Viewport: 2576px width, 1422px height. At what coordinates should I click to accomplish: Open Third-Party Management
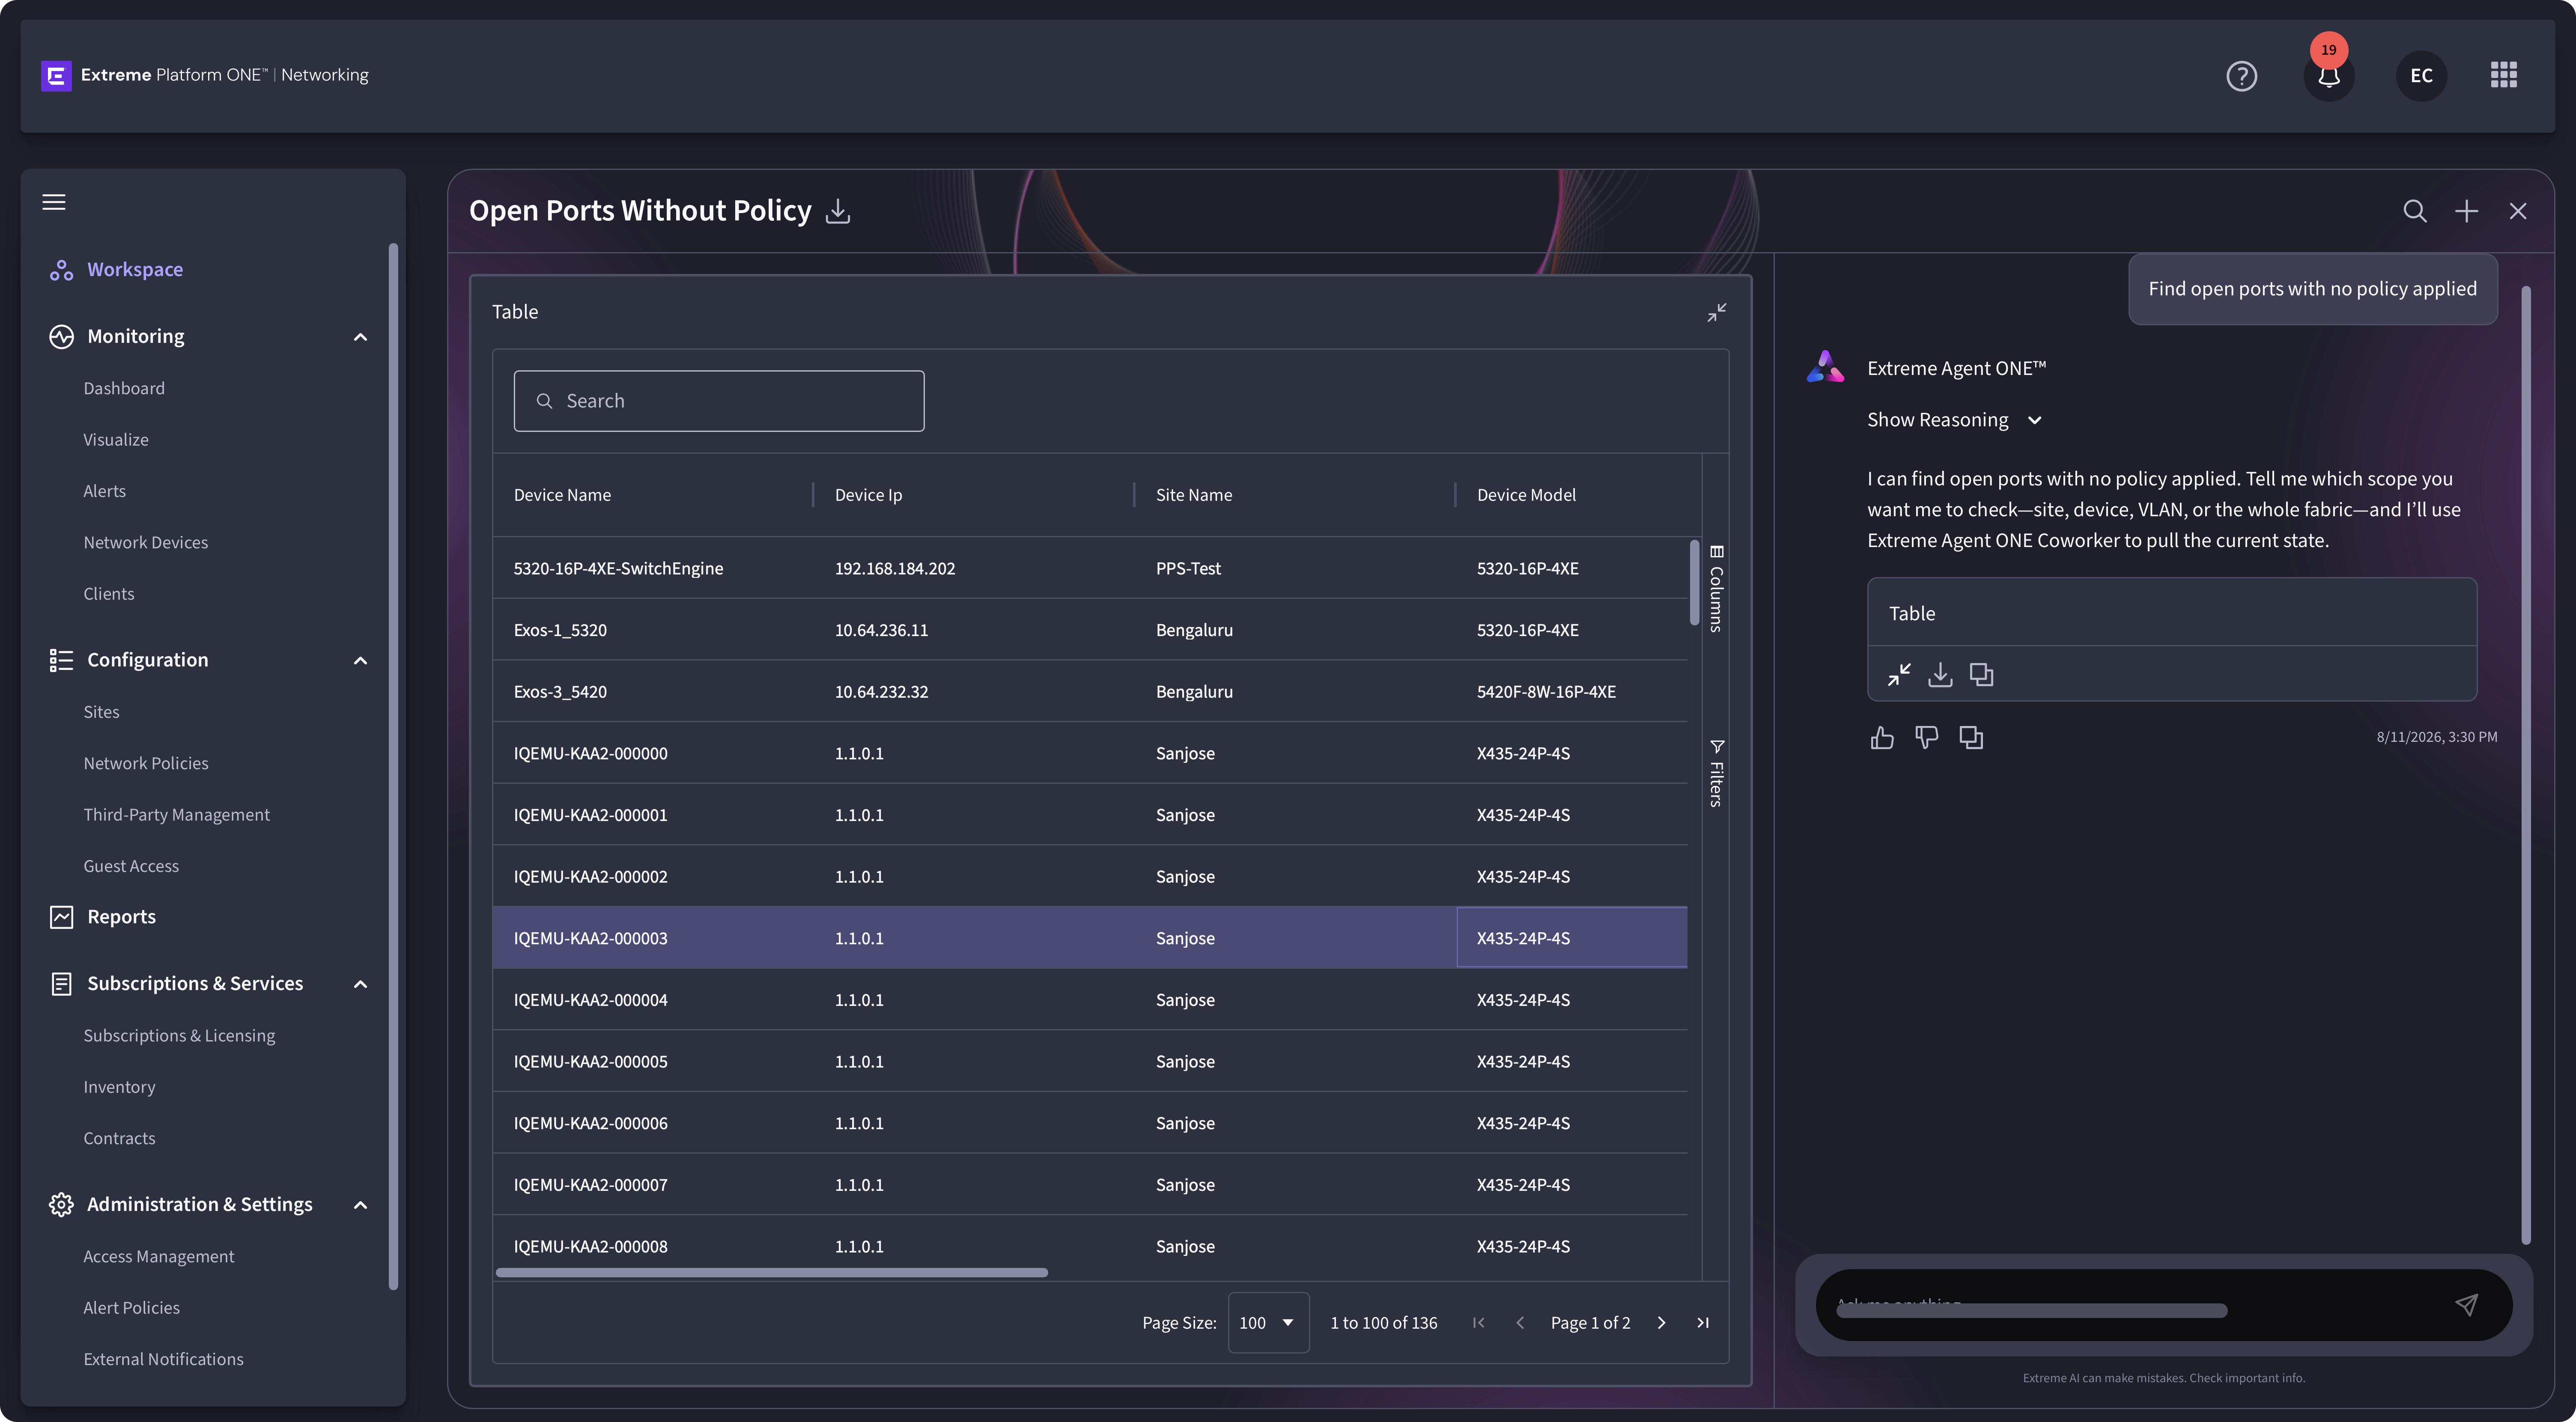[177, 815]
